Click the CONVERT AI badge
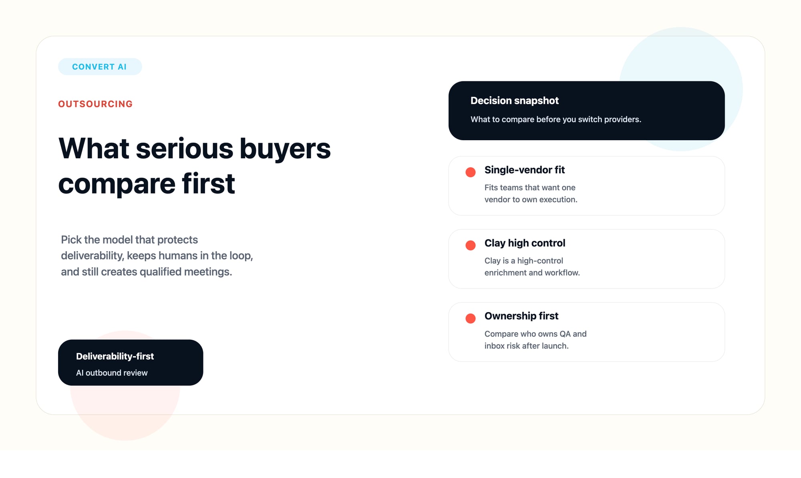The height and width of the screenshot is (478, 801). [x=100, y=67]
